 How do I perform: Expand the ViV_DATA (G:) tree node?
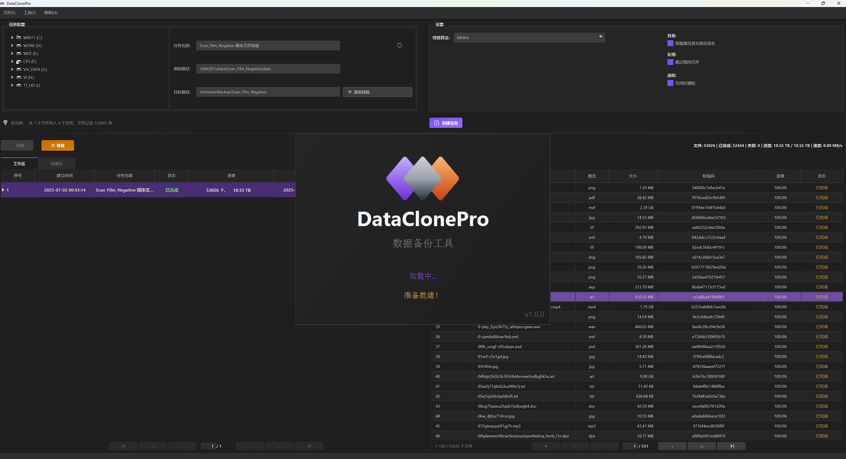click(x=12, y=69)
